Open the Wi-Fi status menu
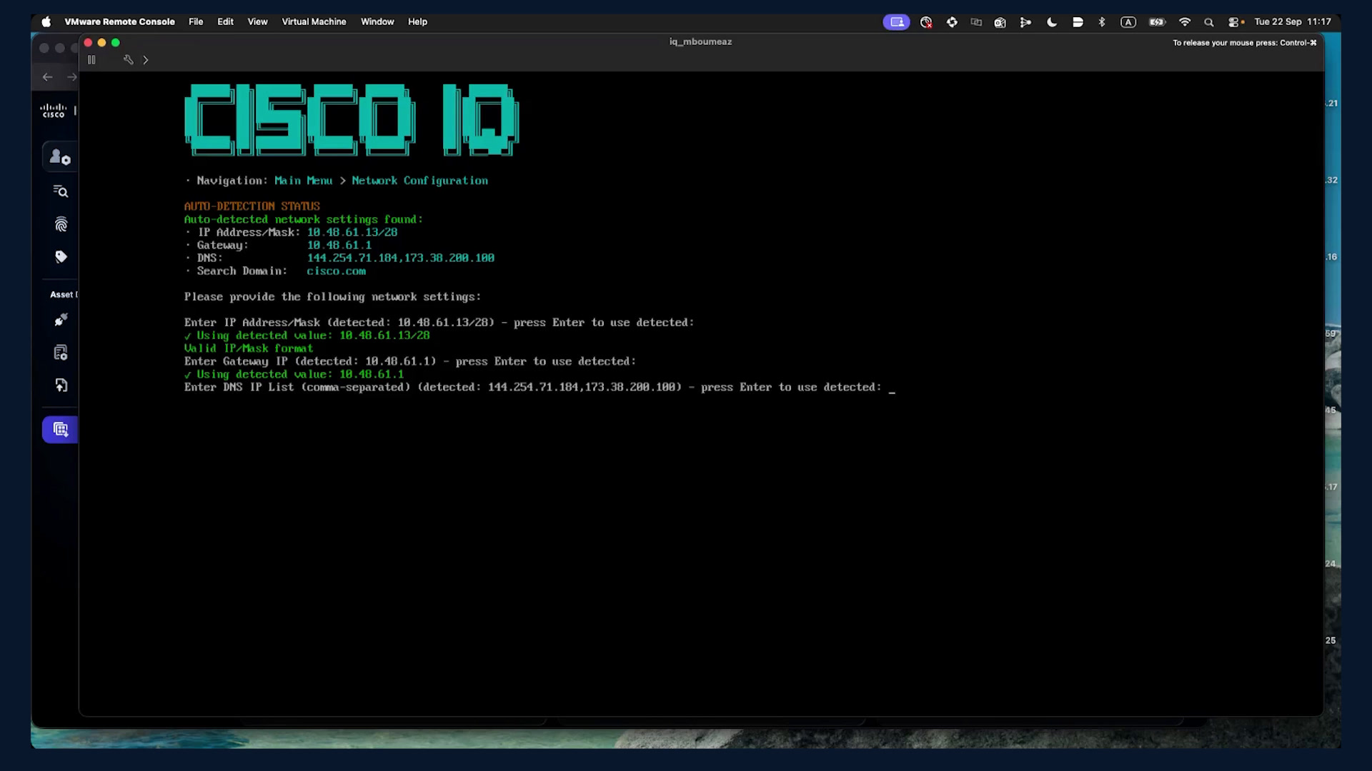The image size is (1372, 771). [x=1185, y=22]
